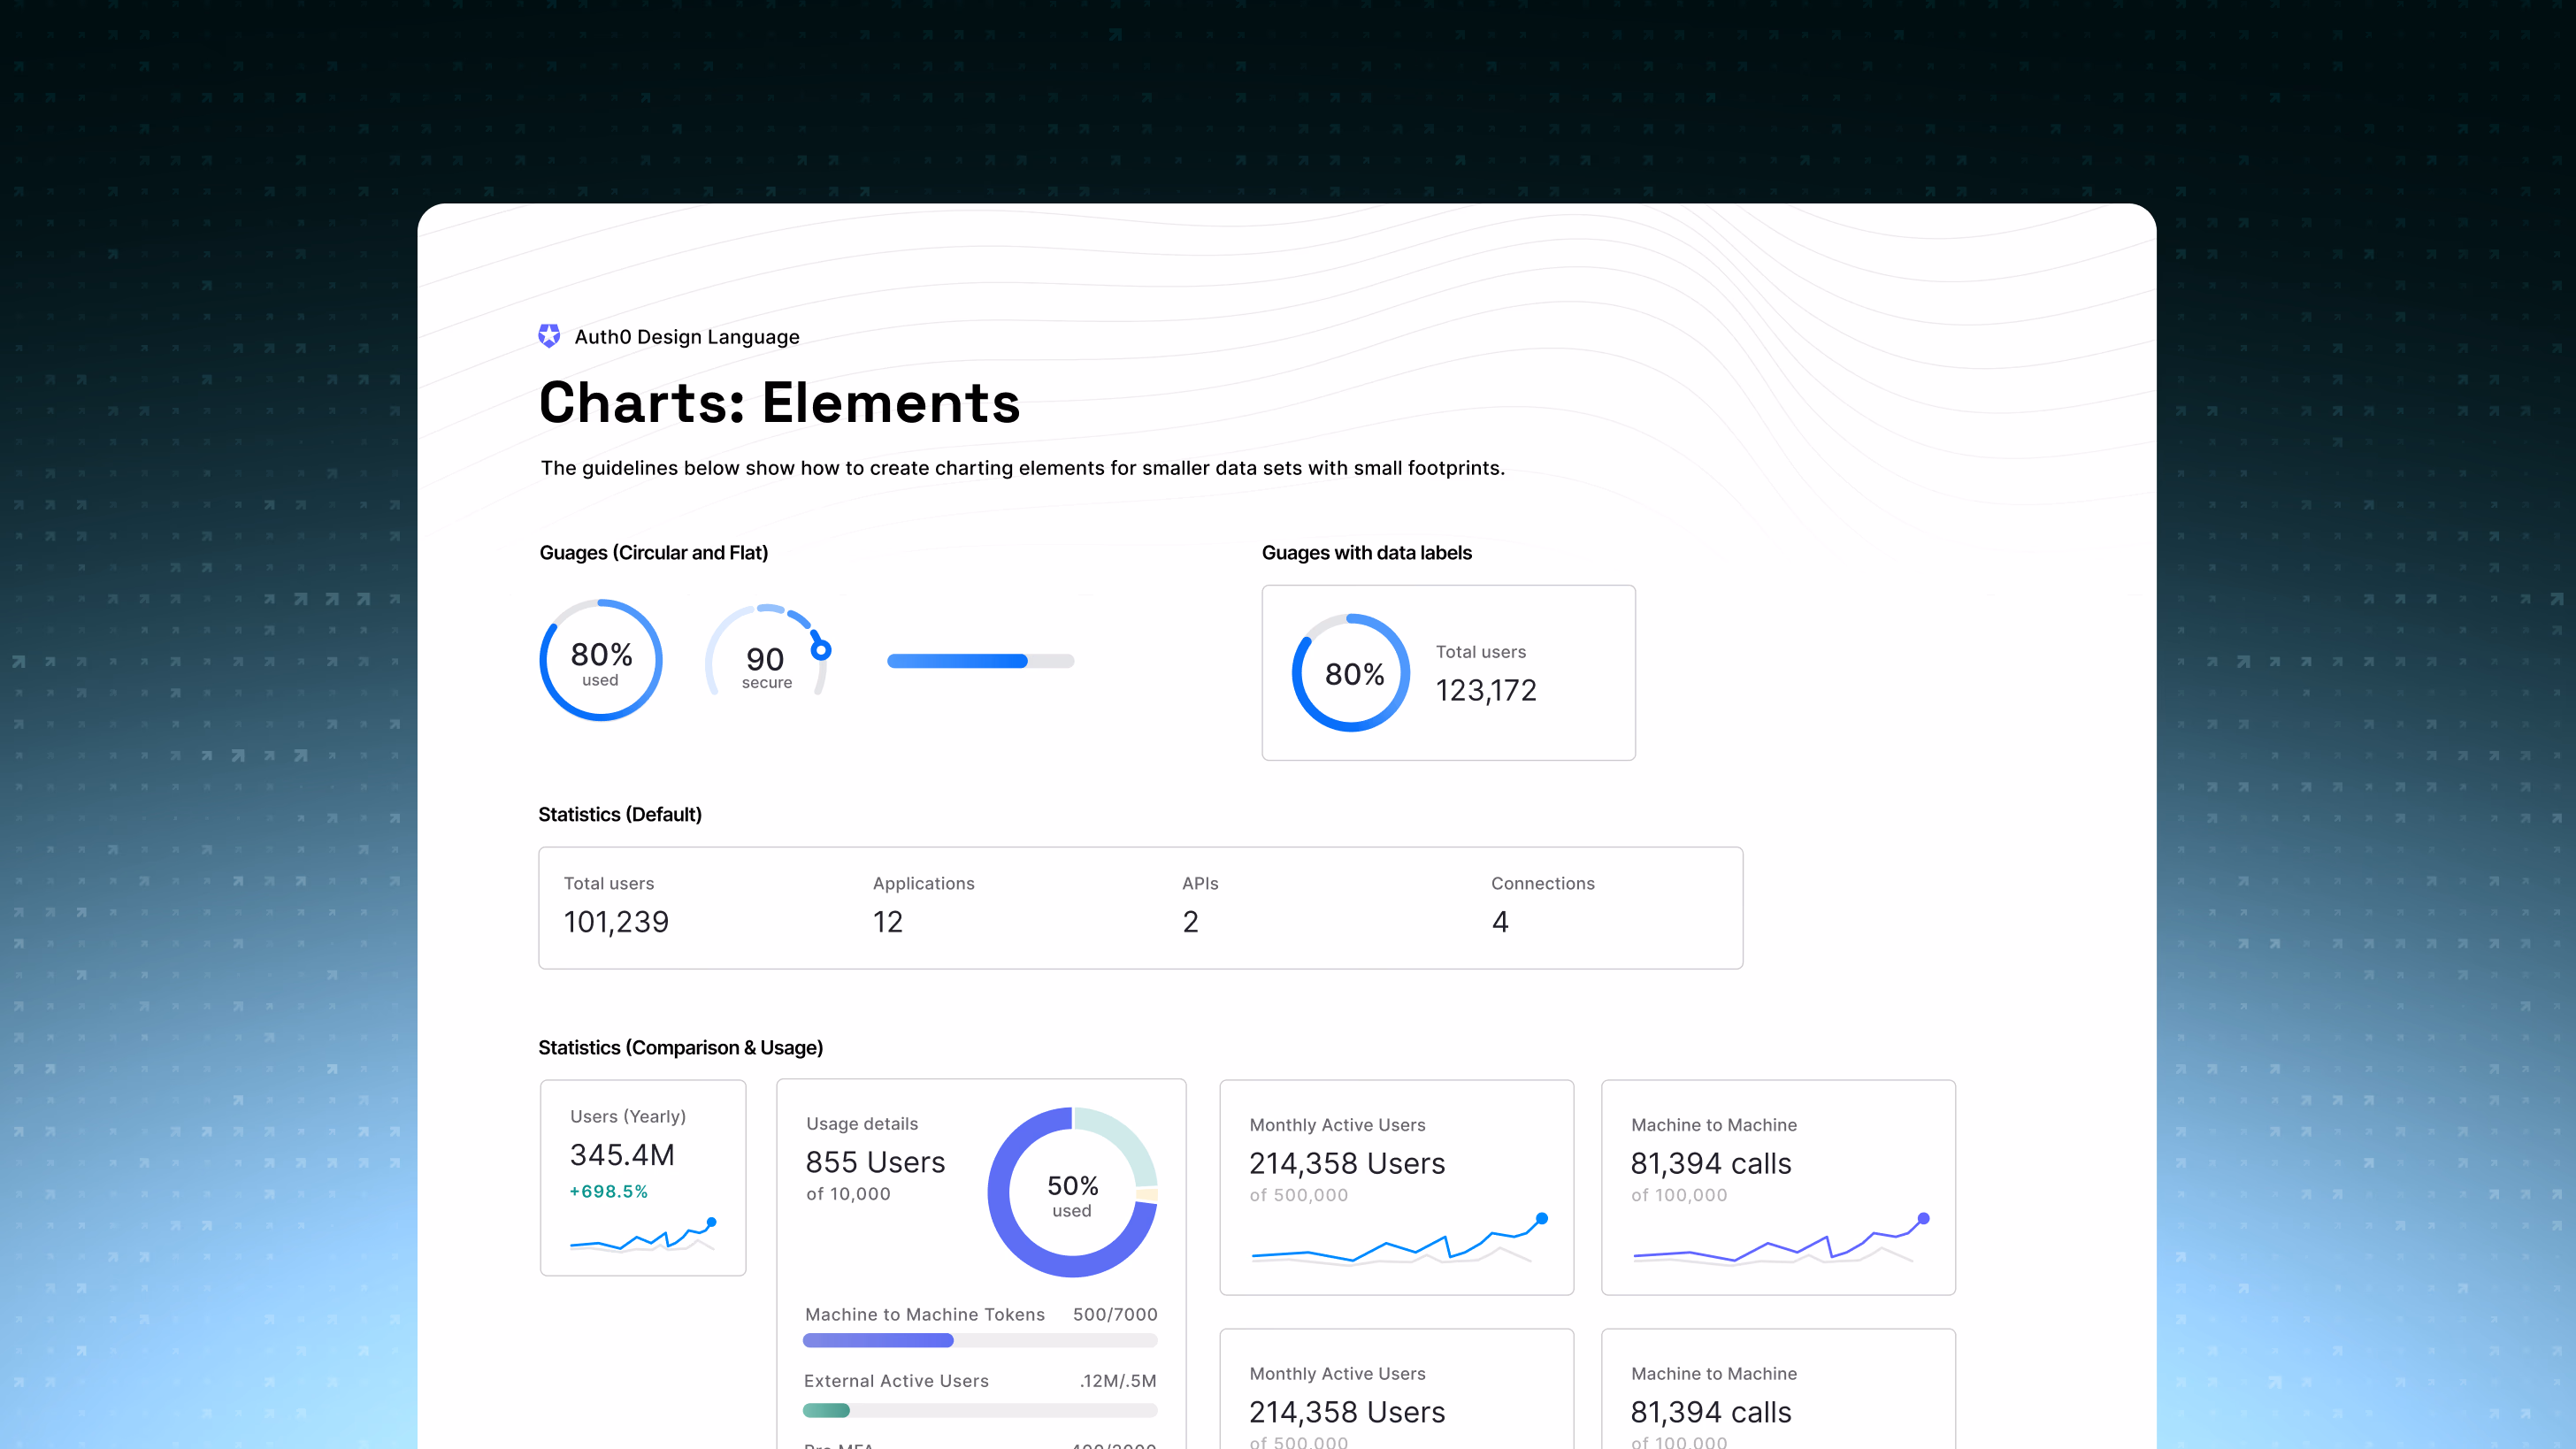2576x1449 pixels.
Task: Click the Users (Yearly) label
Action: (628, 1116)
